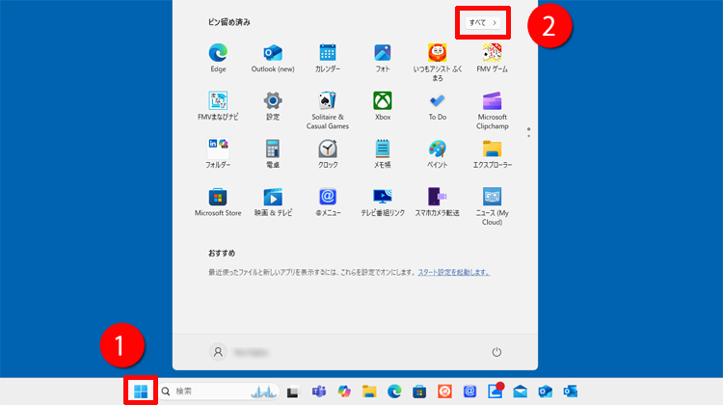Open the カレンダー app
Screen dimensions: 723x405
click(x=328, y=58)
